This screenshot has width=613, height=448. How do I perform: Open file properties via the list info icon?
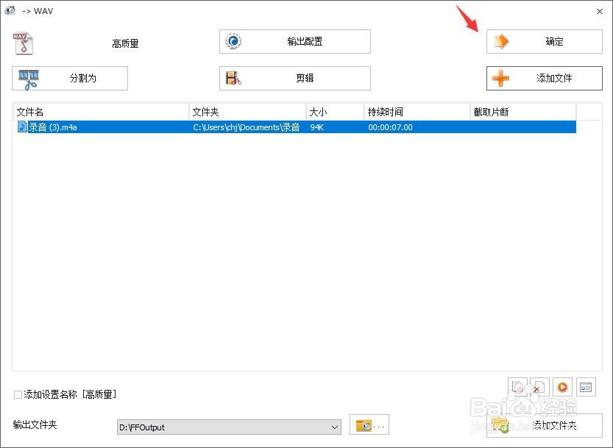586,387
